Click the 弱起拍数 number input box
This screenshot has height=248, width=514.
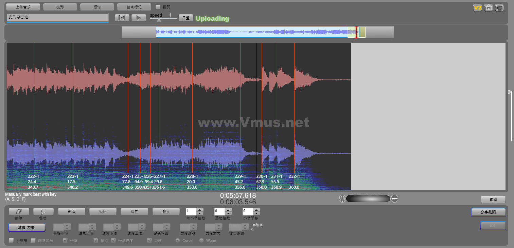219,211
